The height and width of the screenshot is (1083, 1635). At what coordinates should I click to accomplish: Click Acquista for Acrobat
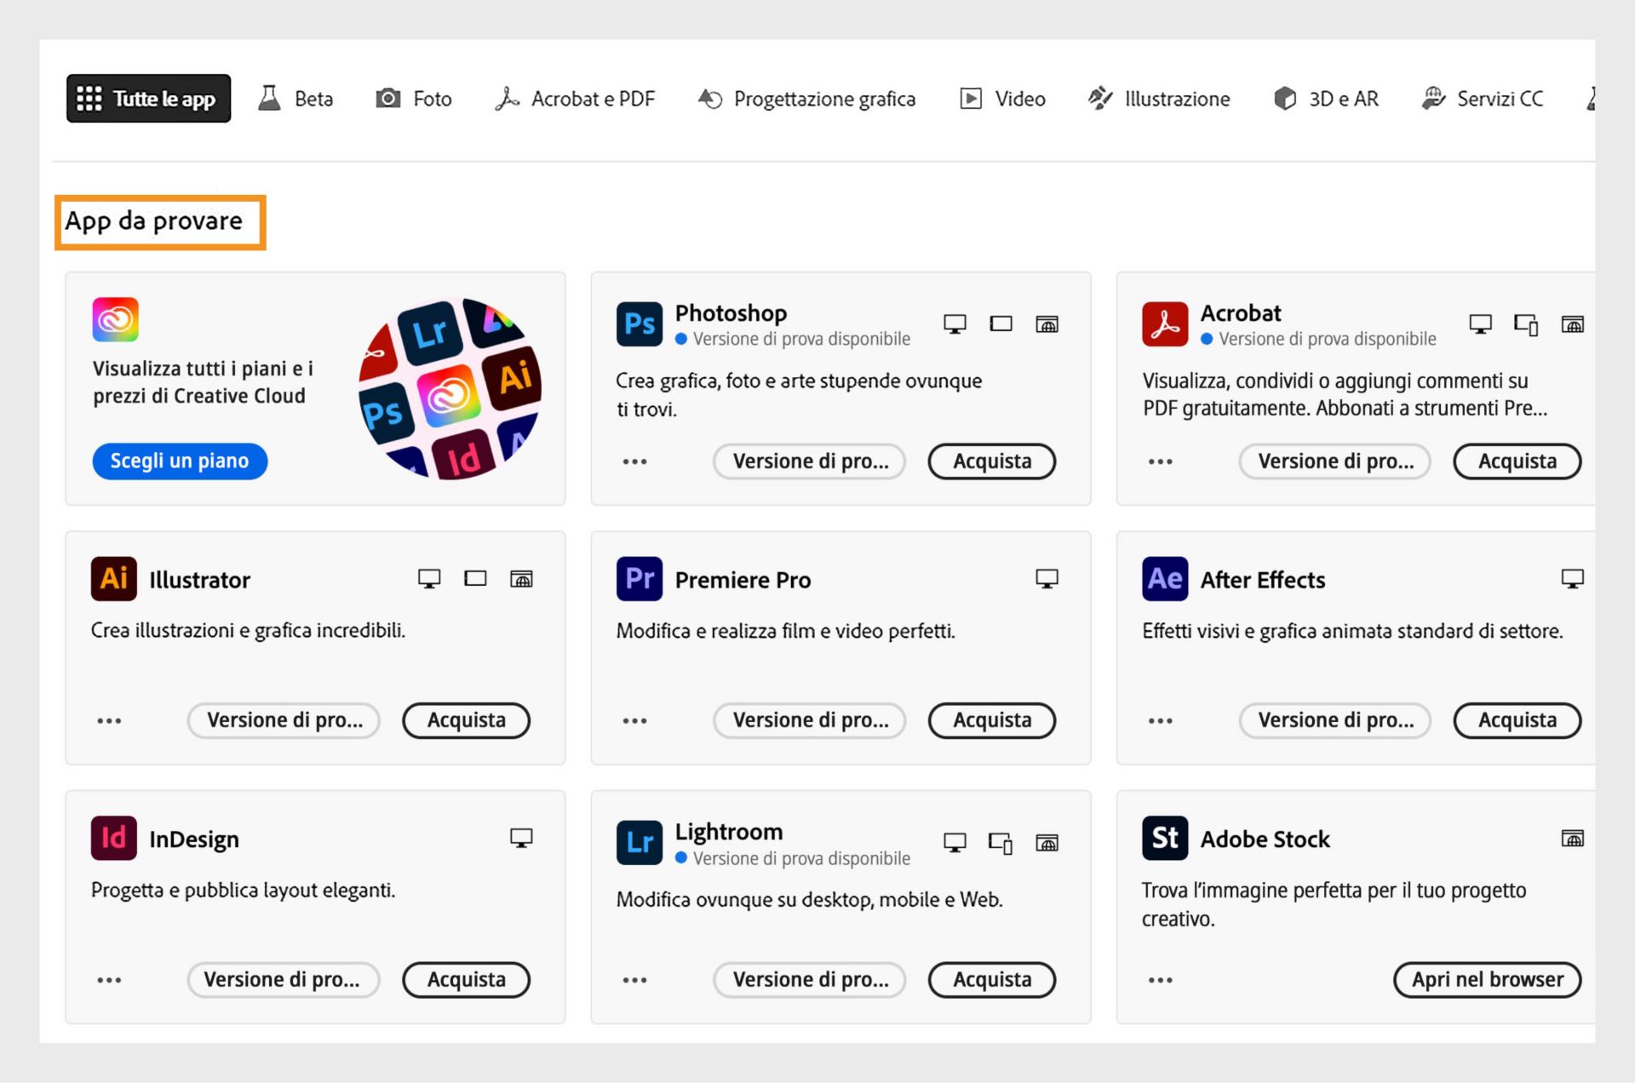1517,461
